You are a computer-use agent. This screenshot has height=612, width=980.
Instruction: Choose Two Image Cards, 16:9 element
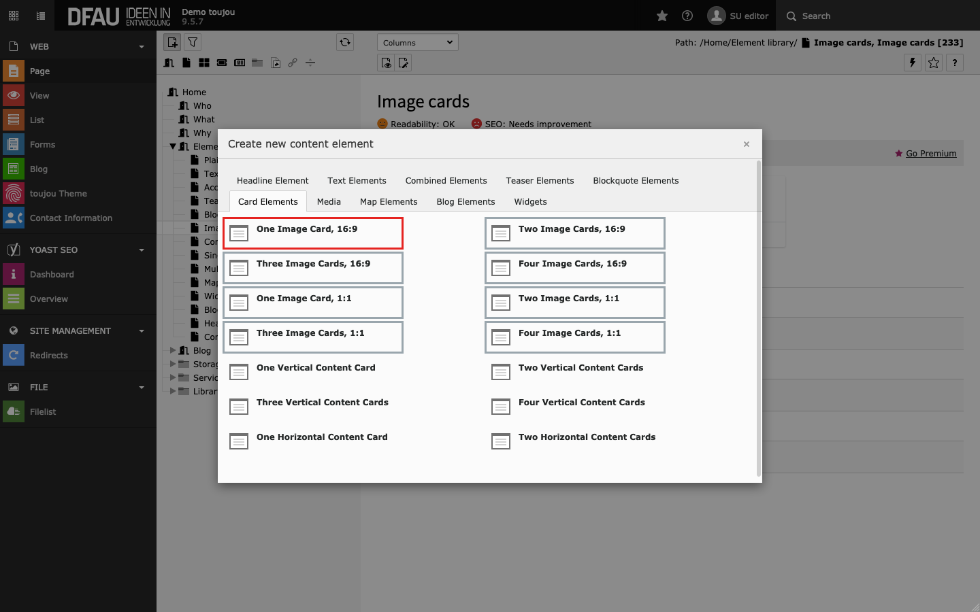pyautogui.click(x=574, y=233)
